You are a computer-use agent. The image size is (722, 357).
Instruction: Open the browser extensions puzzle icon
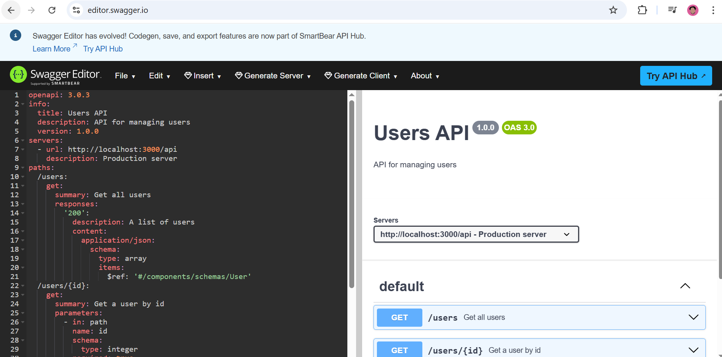click(x=642, y=10)
